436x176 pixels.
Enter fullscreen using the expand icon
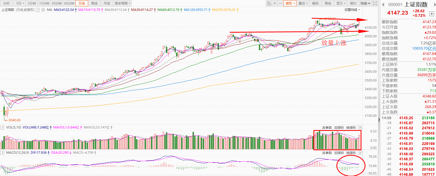375,3
